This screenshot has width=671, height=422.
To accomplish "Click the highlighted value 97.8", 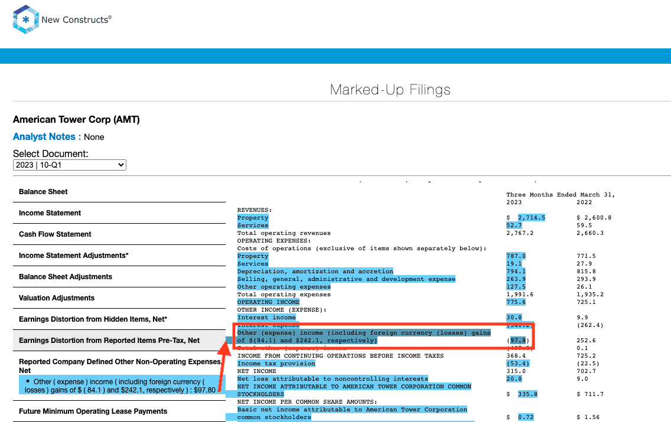I will (x=518, y=341).
